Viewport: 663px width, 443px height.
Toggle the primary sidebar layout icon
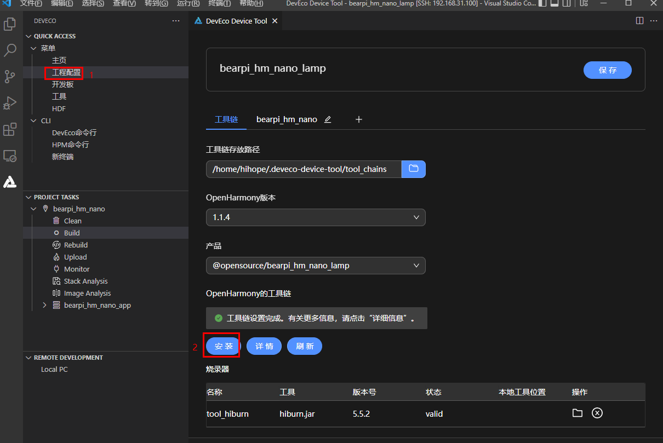point(542,3)
